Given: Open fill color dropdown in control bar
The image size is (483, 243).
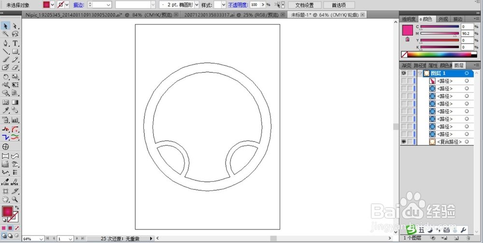Looking at the screenshot, I should tap(52, 5).
